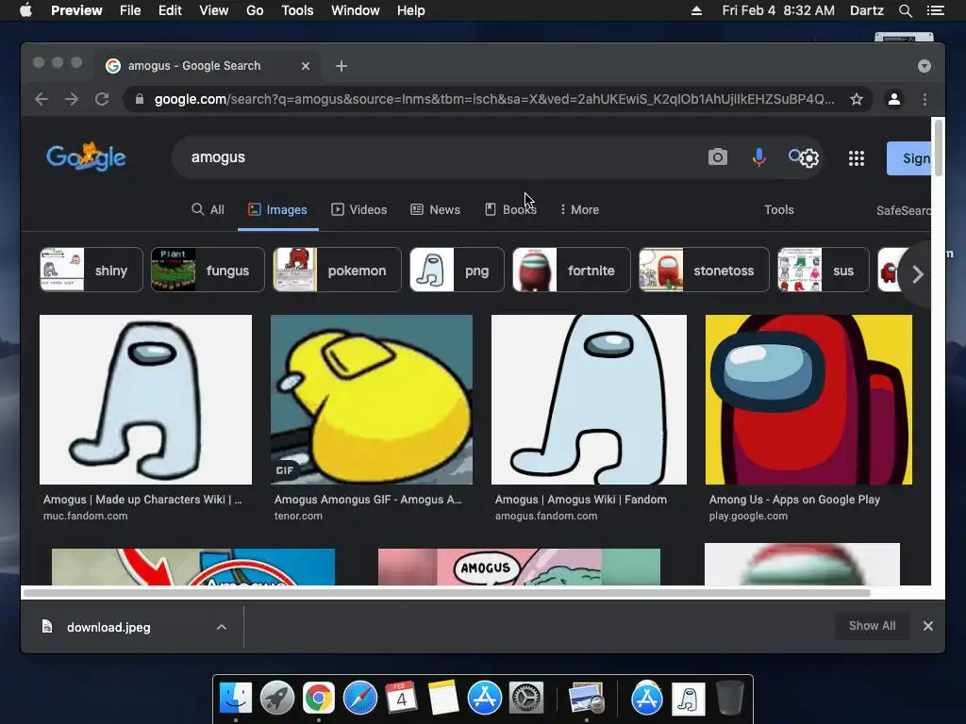The height and width of the screenshot is (724, 966).
Task: Click muc.fandom.com source link
Action: click(85, 516)
